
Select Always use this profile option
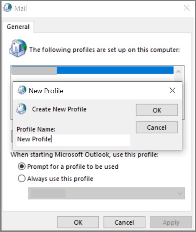click(x=21, y=178)
